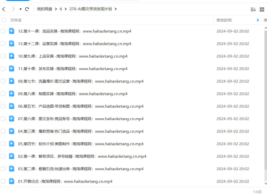267x194 pixels.
Task: Select file name 12.第十一课：选品实操
Action: pos(75,31)
